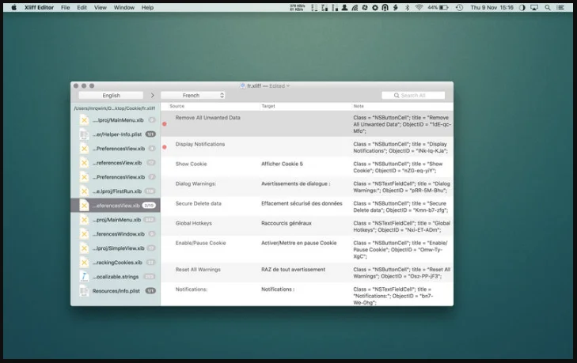Open the File menu
The height and width of the screenshot is (363, 577).
[66, 7]
